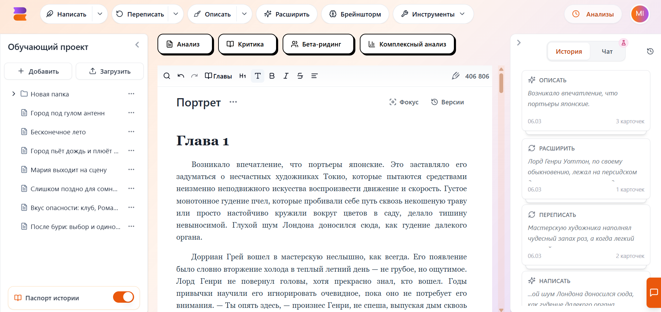The height and width of the screenshot is (312, 661).
Task: Open the Бета-ридинг option
Action: pyautogui.click(x=318, y=44)
